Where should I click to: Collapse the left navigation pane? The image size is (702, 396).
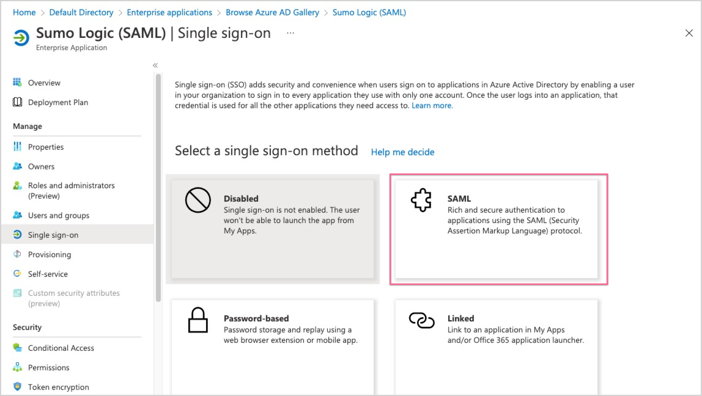[x=155, y=65]
